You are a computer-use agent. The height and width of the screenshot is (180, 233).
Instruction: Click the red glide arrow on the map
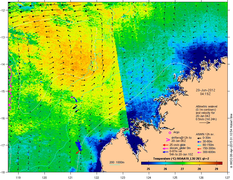pos(78,152)
